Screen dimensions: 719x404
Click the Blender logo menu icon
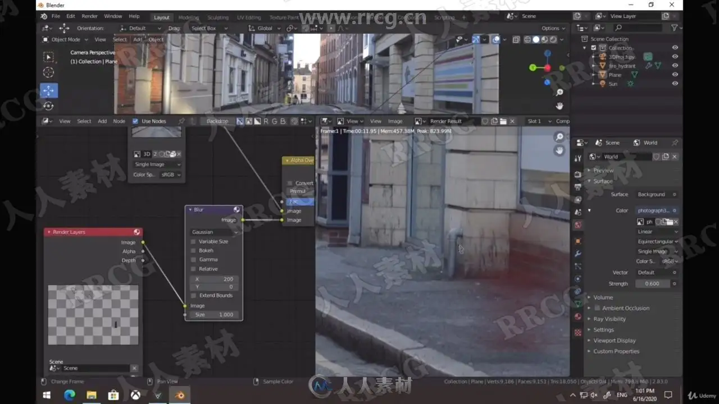point(44,16)
